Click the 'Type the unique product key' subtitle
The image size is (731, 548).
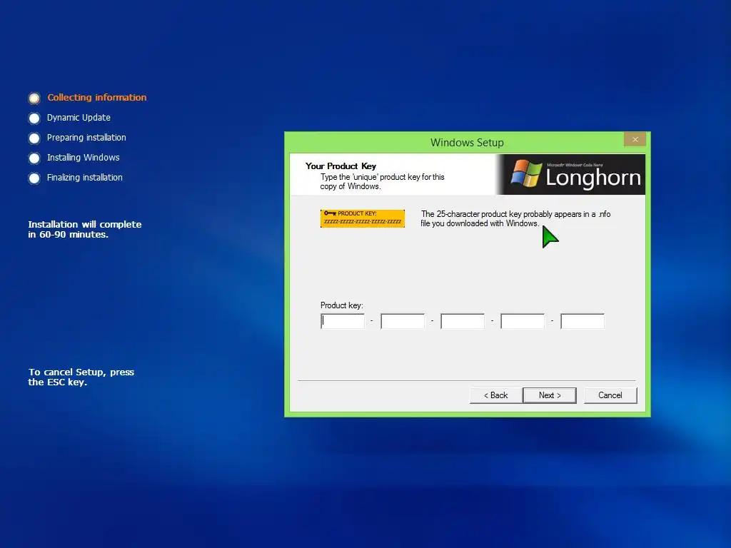(383, 182)
